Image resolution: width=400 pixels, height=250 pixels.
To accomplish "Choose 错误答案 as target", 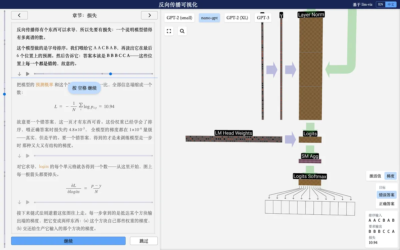I will click(387, 195).
